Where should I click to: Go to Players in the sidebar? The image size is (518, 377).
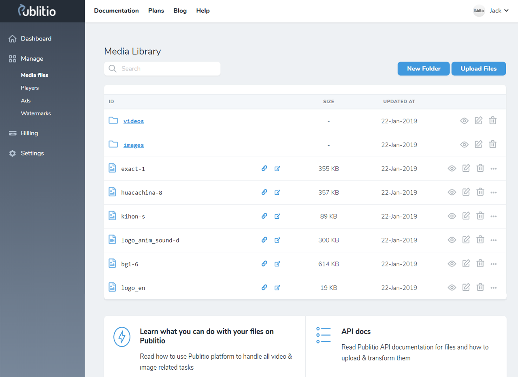tap(30, 88)
